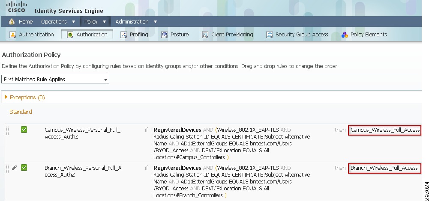Click the Client Provisioning icon

pyautogui.click(x=205, y=35)
